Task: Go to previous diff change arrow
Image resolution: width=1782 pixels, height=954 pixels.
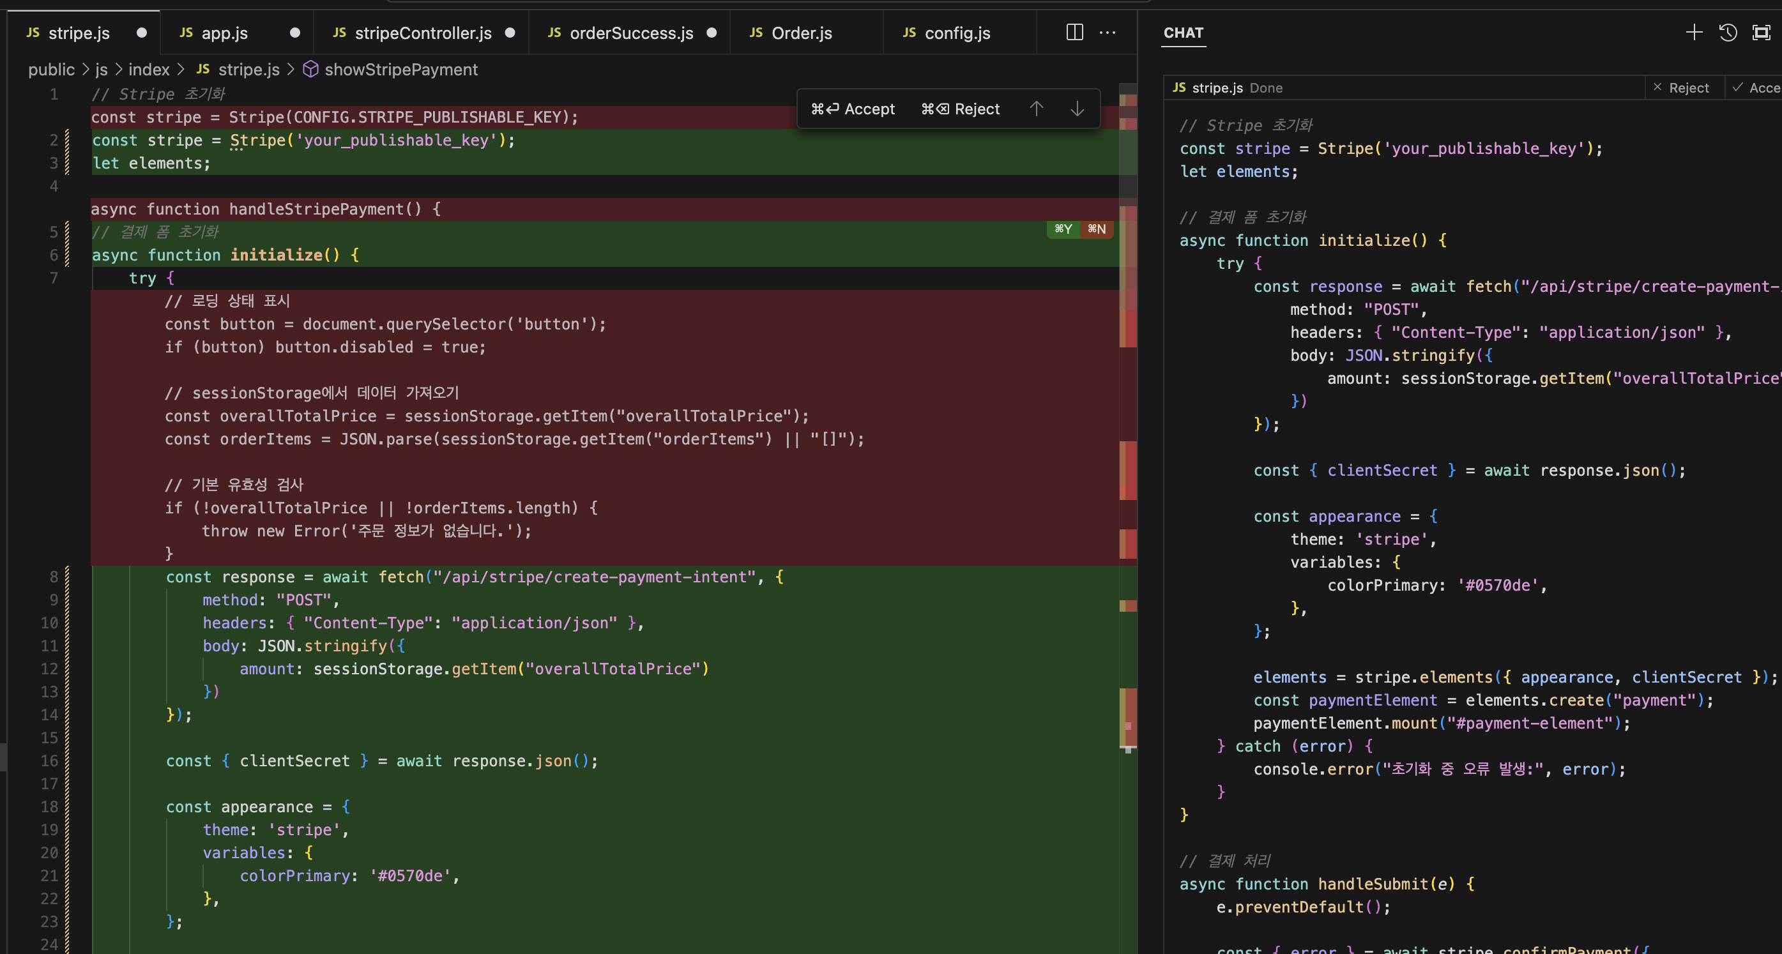Action: pyautogui.click(x=1036, y=109)
